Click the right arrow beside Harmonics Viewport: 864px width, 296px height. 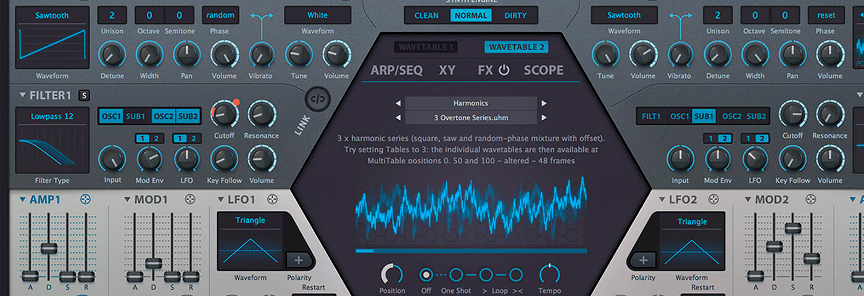coord(544,104)
